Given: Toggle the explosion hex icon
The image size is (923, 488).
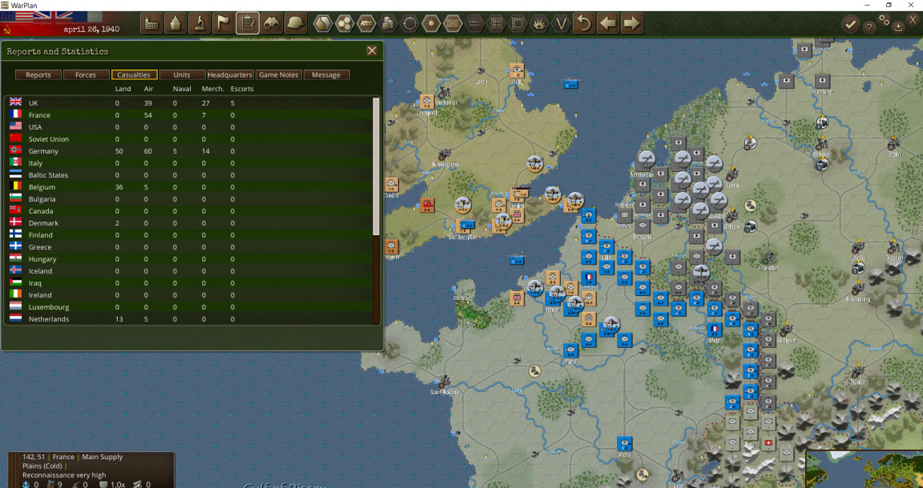Looking at the screenshot, I should (x=540, y=23).
